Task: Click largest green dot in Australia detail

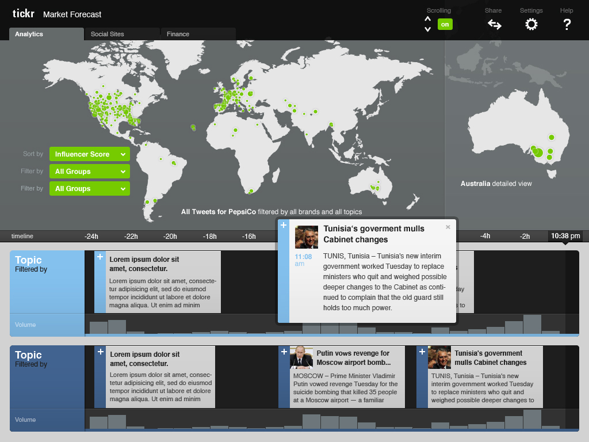Action: pyautogui.click(x=538, y=152)
